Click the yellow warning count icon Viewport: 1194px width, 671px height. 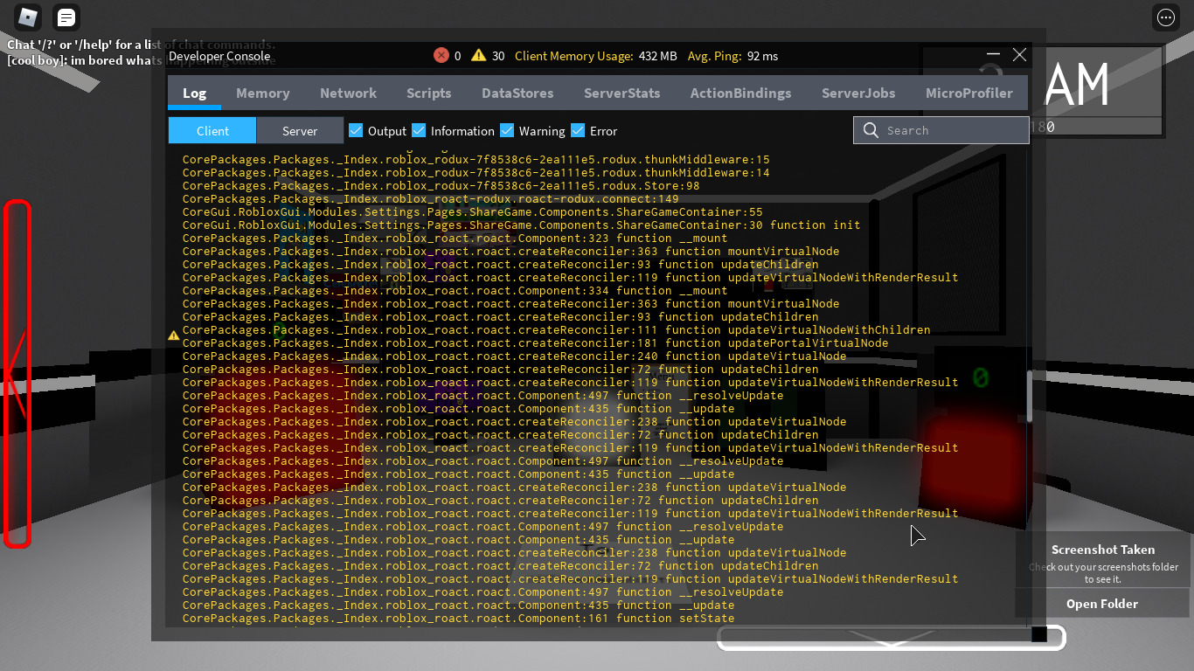tap(478, 55)
